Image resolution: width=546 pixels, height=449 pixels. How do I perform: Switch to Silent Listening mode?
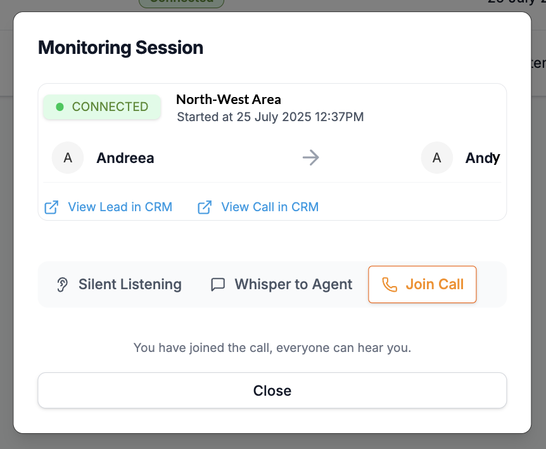coord(130,285)
